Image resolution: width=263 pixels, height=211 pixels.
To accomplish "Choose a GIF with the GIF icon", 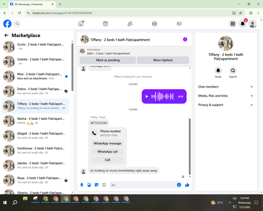I will 104,185.
